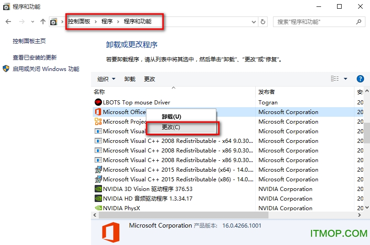Open the 组织 dropdown menu
Image resolution: width=370 pixels, height=245 pixels.
coord(106,79)
